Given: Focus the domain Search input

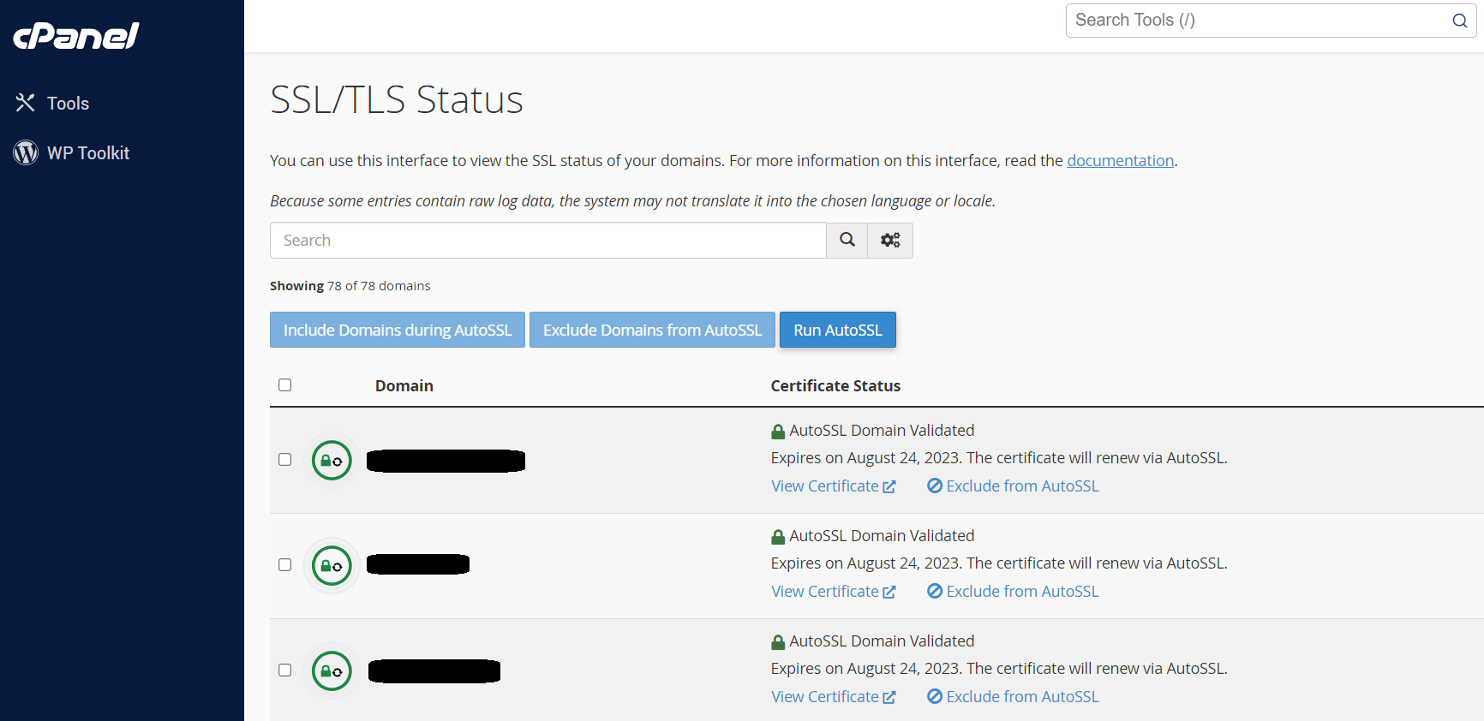Looking at the screenshot, I should [548, 241].
